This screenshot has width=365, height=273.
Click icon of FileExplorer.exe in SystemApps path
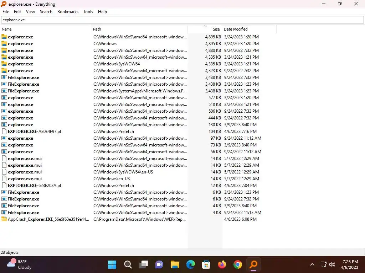[x=4, y=91]
